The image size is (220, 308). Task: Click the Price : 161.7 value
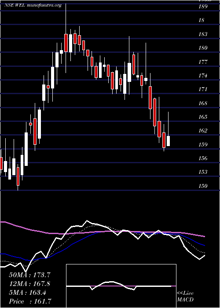31,301
